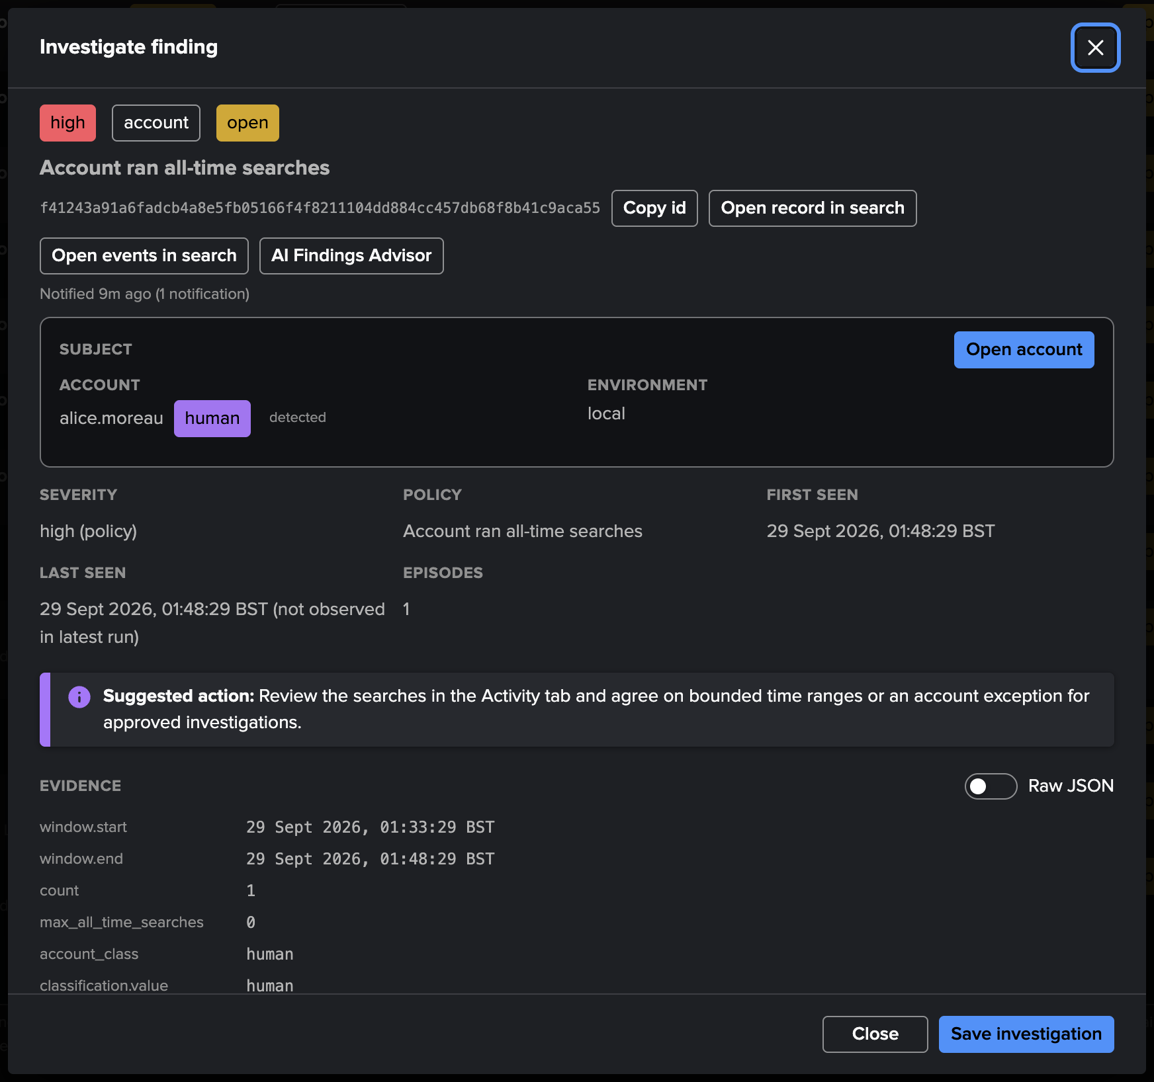This screenshot has width=1154, height=1082.
Task: Click the red high severity badge
Action: tap(67, 123)
